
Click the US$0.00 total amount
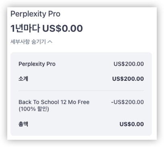(x=131, y=124)
